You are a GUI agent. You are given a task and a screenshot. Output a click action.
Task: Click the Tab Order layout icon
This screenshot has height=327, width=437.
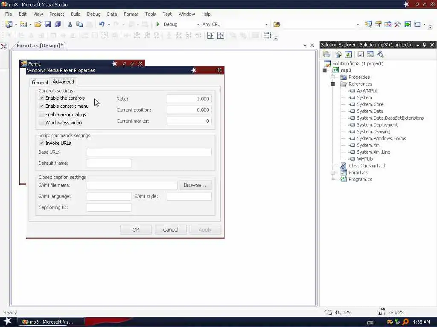point(267,35)
